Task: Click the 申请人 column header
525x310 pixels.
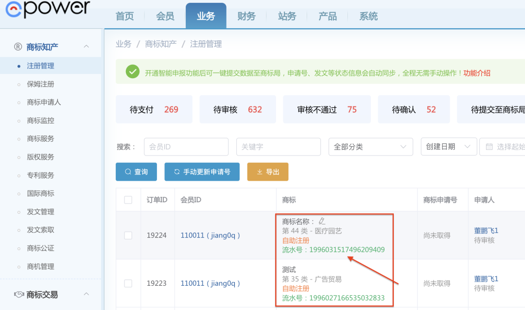Action: (484, 200)
